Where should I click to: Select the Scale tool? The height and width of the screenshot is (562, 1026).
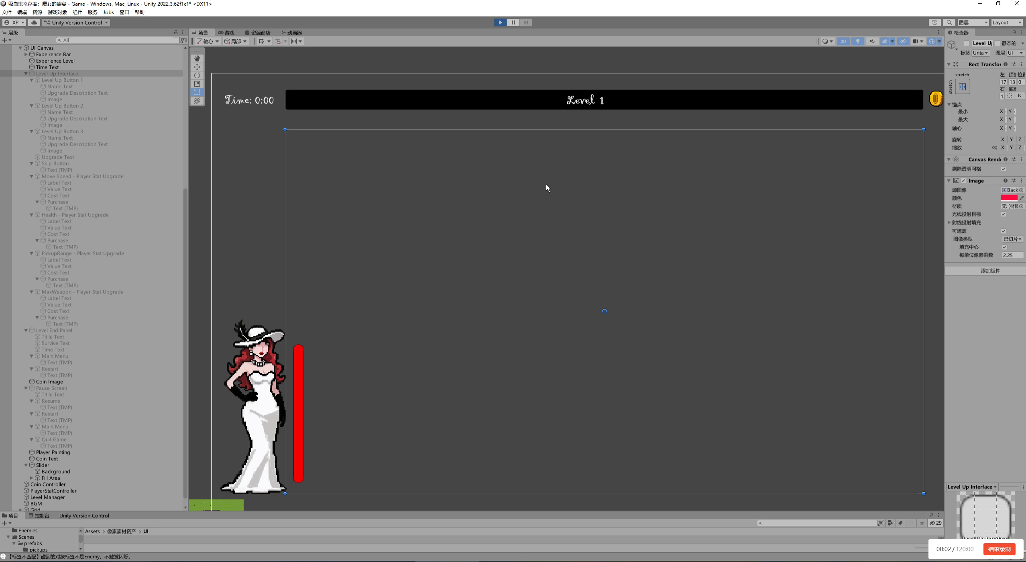[197, 84]
